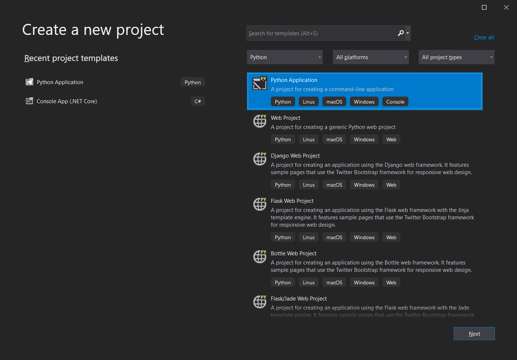Click the Bottle Web Project globe icon
This screenshot has height=360, width=517.
[x=260, y=257]
